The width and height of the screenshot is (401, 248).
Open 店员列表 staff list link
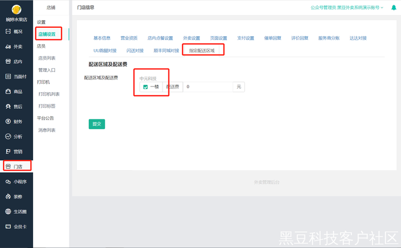47,58
